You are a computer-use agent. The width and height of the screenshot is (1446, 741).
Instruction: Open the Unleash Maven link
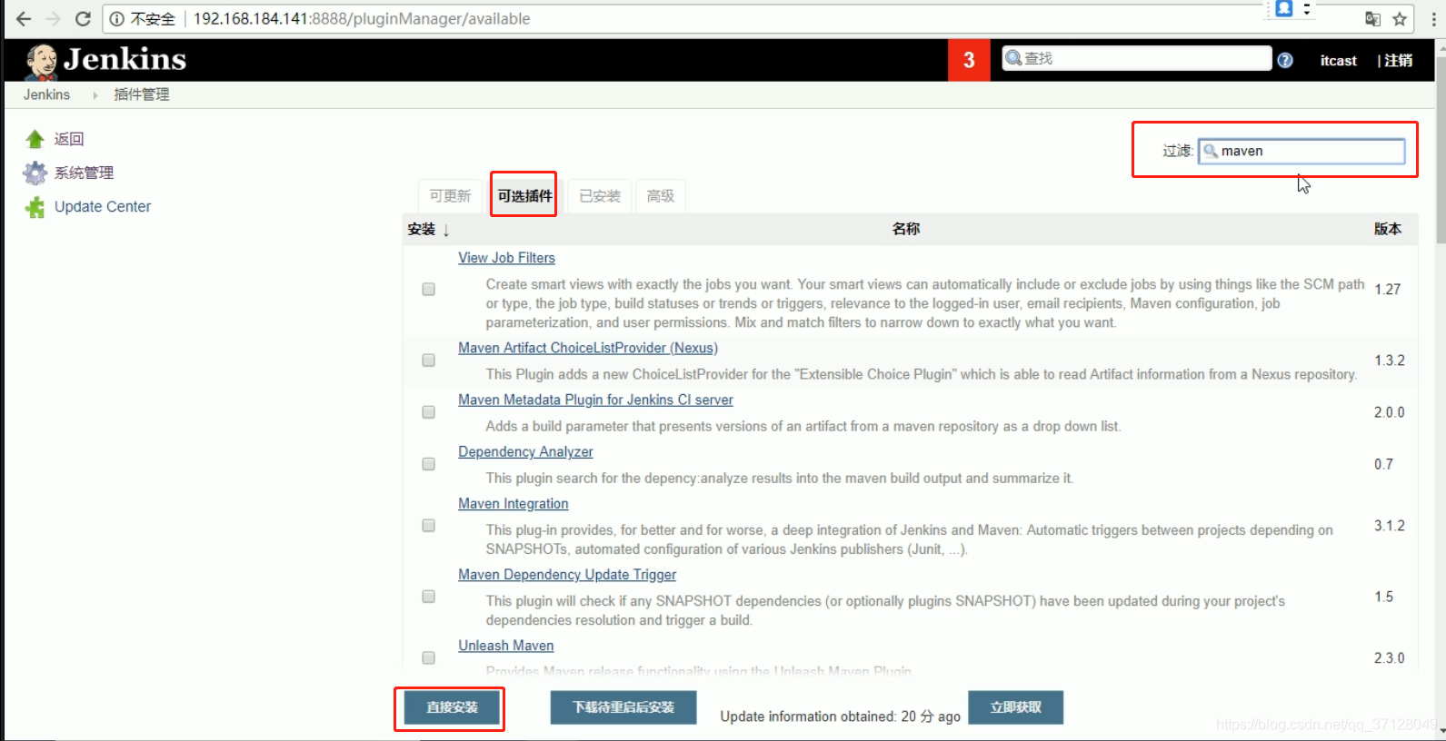pyautogui.click(x=506, y=646)
